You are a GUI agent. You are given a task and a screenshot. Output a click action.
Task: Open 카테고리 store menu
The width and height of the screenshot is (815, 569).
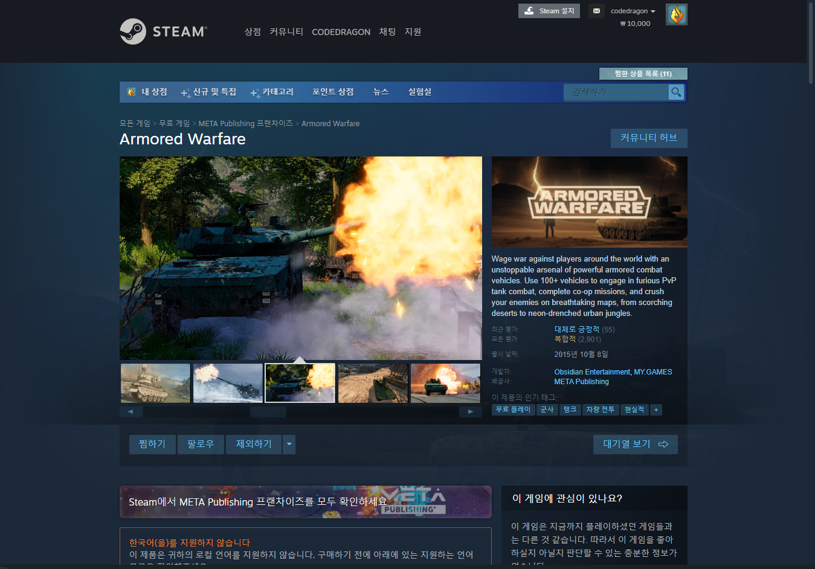[272, 92]
